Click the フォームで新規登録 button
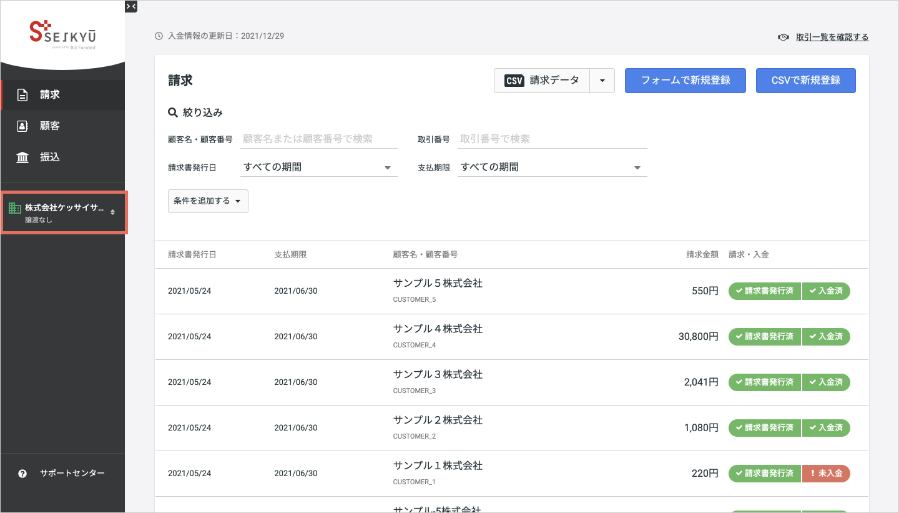 click(x=685, y=81)
